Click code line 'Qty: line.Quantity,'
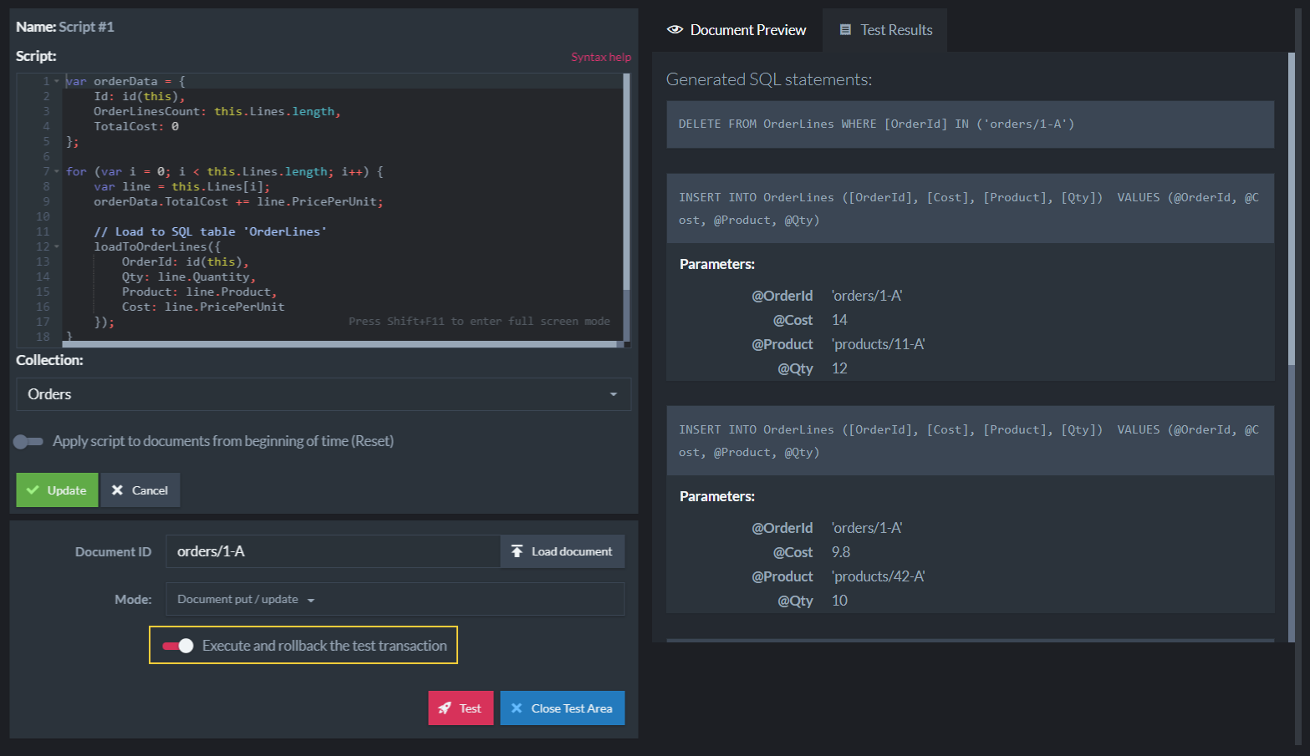This screenshot has height=756, width=1310. 189,277
